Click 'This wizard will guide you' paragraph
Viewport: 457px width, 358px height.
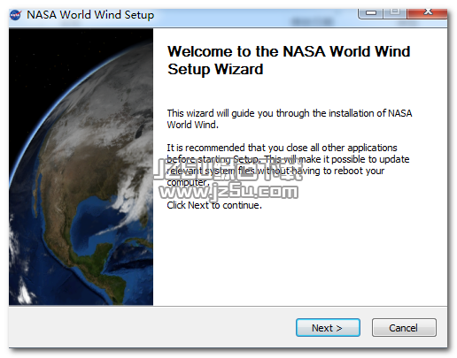(290, 118)
